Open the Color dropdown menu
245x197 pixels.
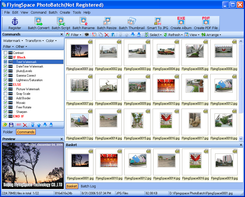pos(51,41)
